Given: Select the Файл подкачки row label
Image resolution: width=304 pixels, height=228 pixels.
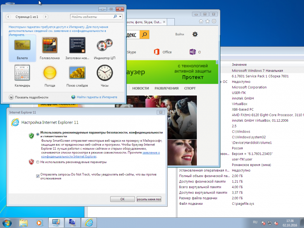Looking at the screenshot, I should (191, 204).
